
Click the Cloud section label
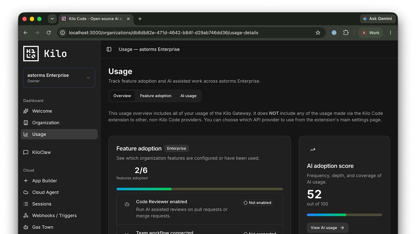point(28,170)
